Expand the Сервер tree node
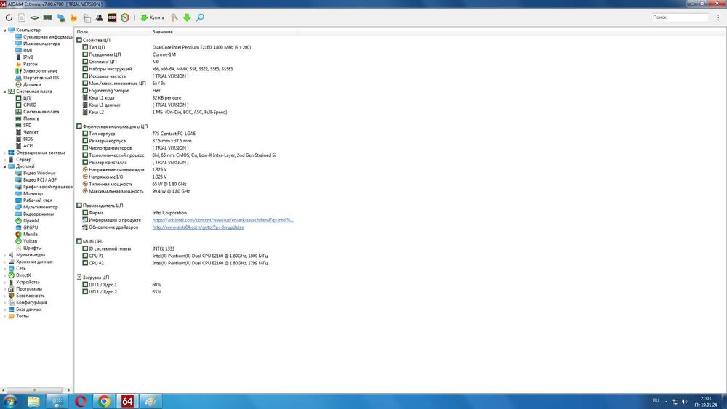This screenshot has height=409, width=727. 4,159
